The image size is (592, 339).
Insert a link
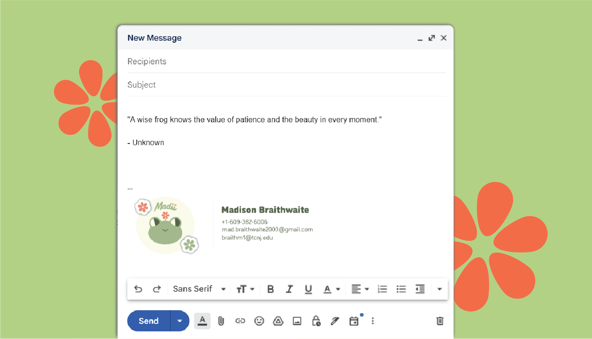point(240,321)
